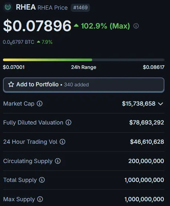Expand the Market Cap chevron dropdown

pyautogui.click(x=160, y=104)
